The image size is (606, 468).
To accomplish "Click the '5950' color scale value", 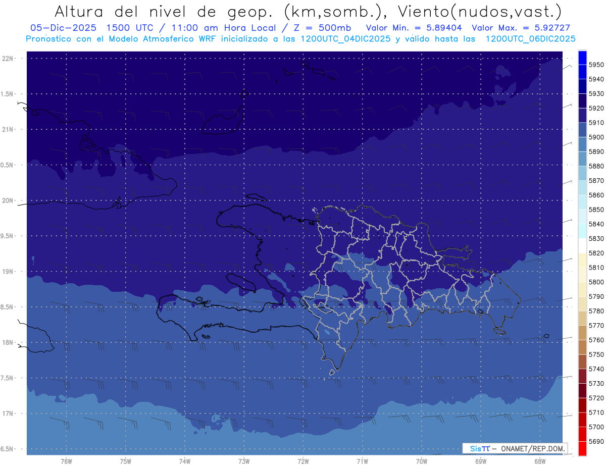I will (x=596, y=65).
